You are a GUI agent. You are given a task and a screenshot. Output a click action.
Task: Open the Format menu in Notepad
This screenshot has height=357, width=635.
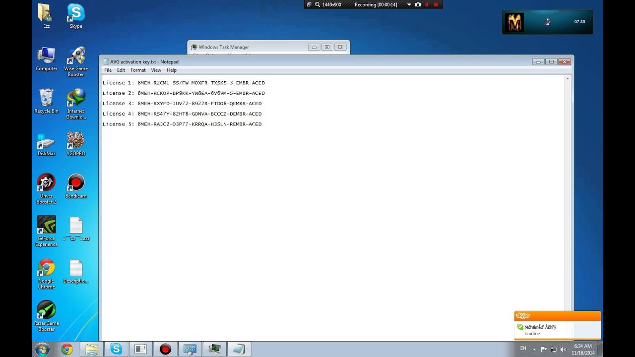pos(138,70)
